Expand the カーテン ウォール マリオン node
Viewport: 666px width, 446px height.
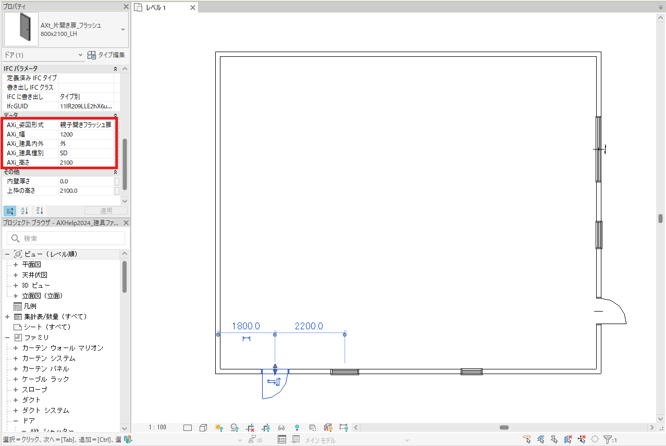coord(16,348)
